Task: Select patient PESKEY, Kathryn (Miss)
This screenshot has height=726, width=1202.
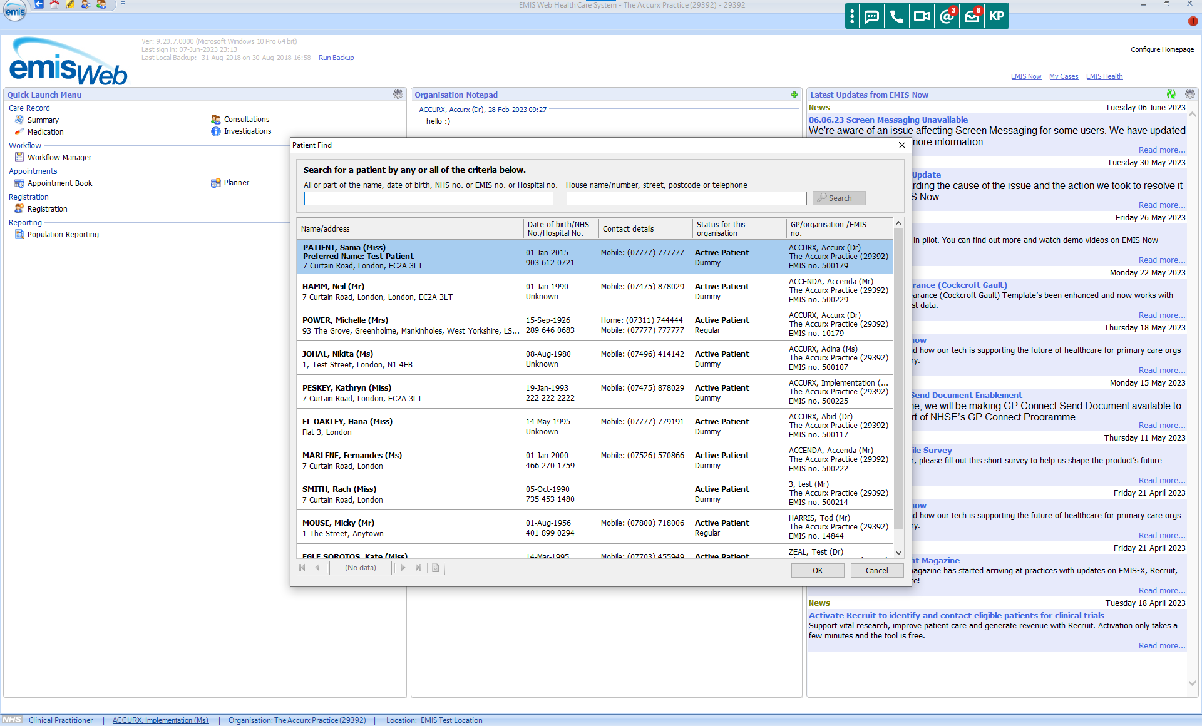Action: 595,392
